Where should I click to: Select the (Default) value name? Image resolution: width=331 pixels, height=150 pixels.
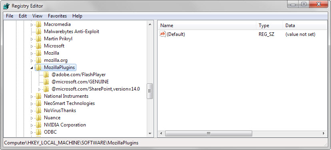pos(176,34)
